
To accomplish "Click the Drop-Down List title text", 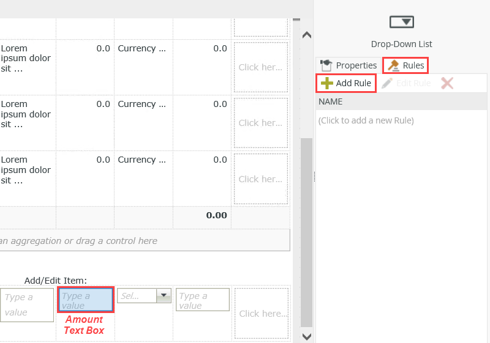I will tap(402, 44).
